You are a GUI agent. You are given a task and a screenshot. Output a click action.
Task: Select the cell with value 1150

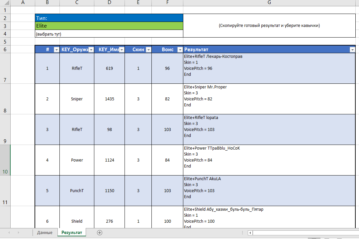(110, 191)
